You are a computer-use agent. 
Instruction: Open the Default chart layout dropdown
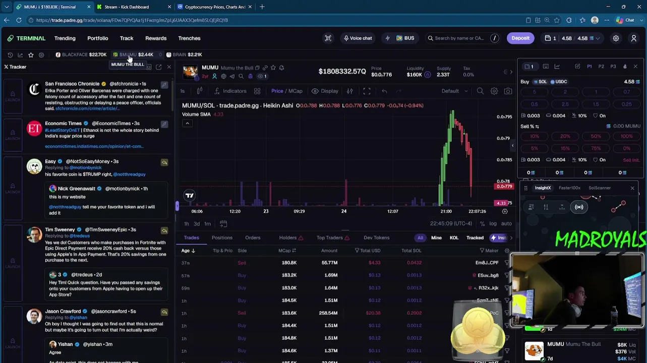(x=454, y=91)
